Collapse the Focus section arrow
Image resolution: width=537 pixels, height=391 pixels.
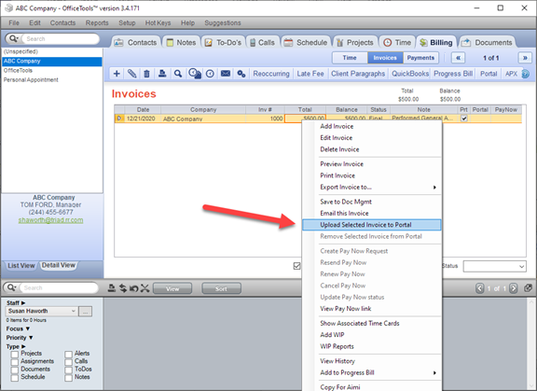[x=28, y=328]
